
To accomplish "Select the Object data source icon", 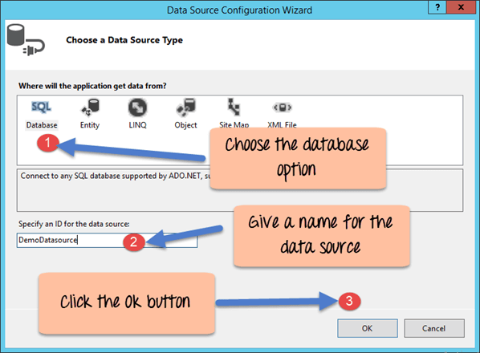I will (185, 108).
